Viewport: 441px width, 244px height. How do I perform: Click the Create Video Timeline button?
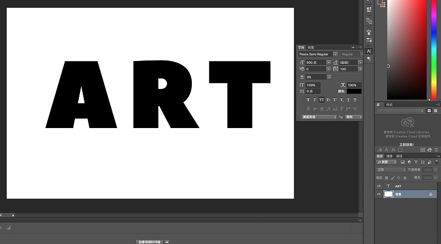pyautogui.click(x=149, y=242)
